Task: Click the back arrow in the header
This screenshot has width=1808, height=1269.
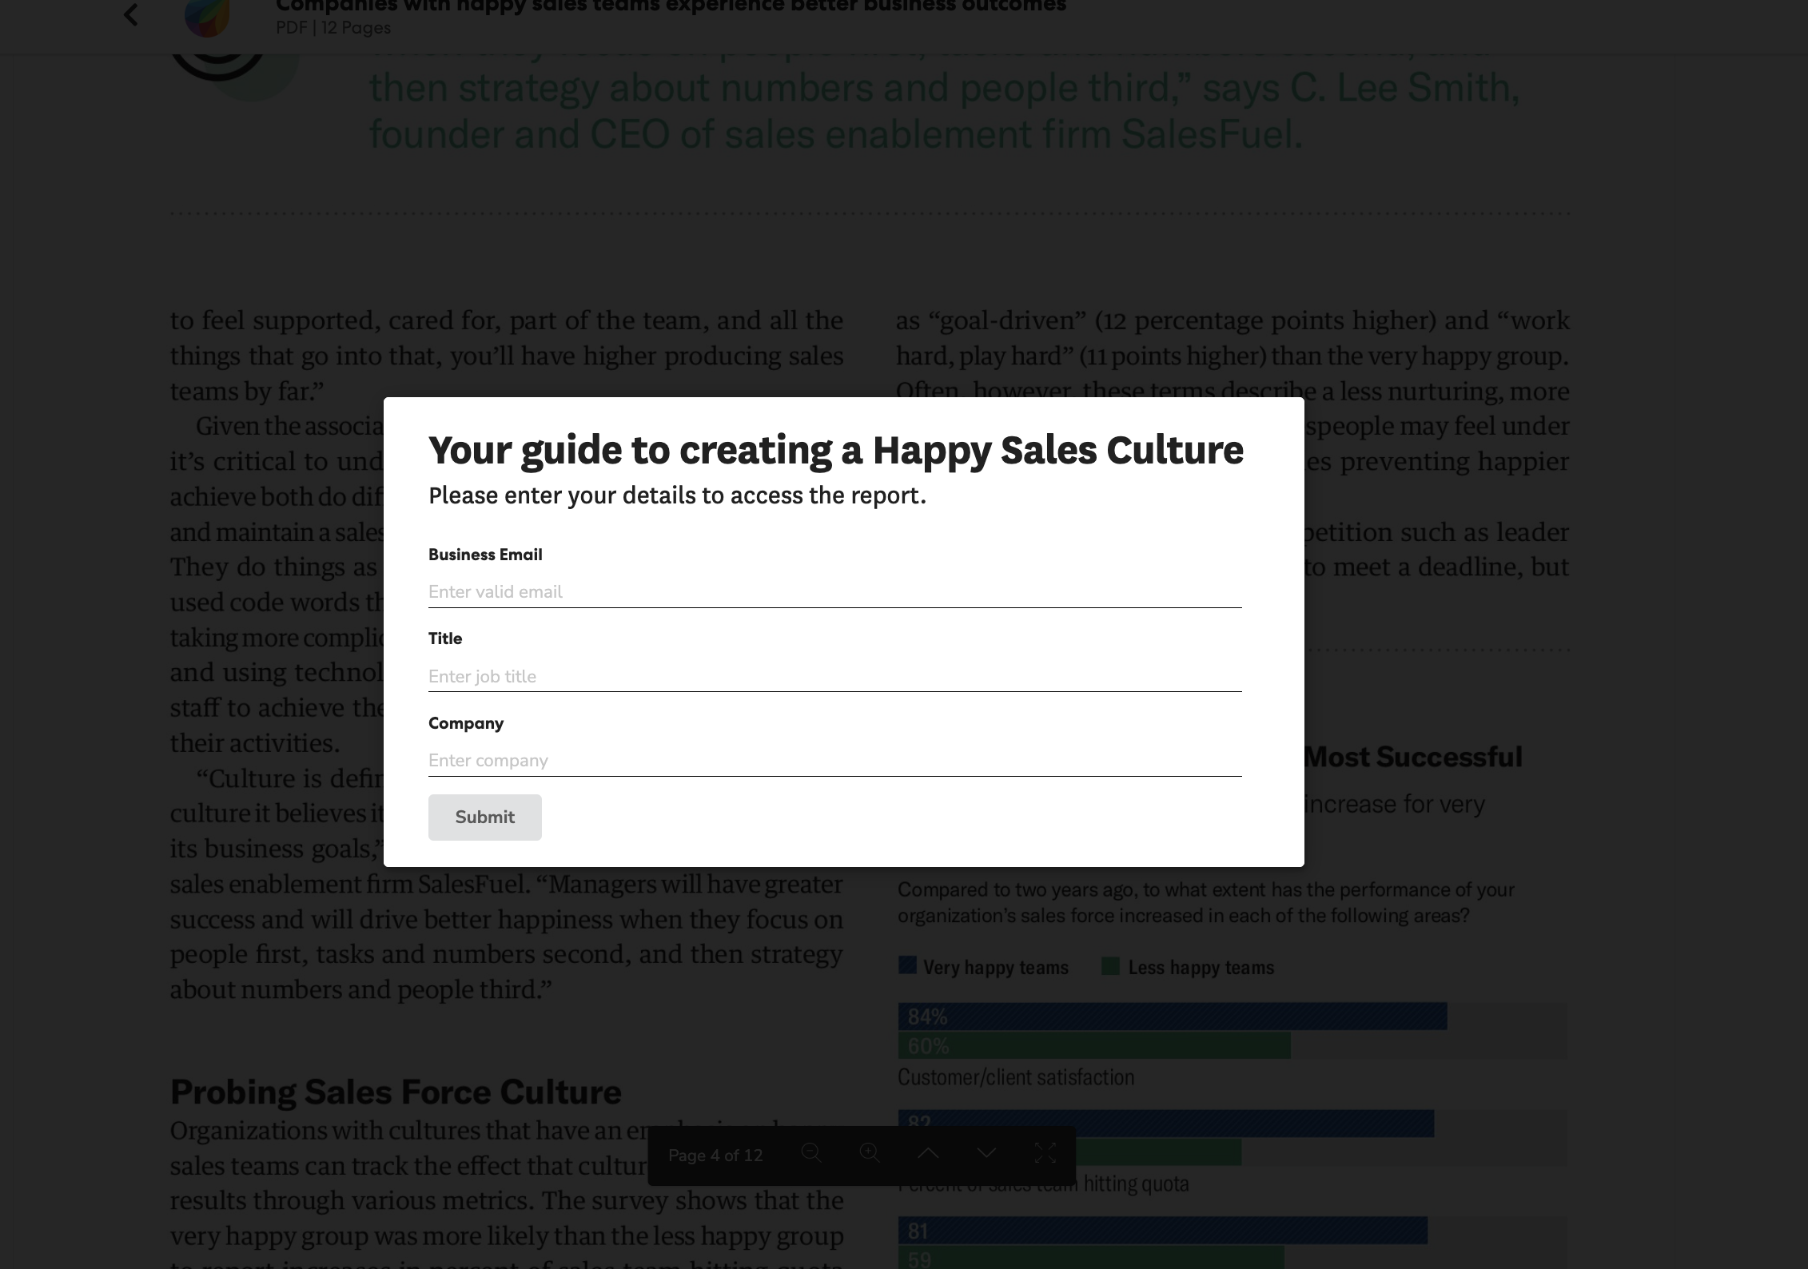Action: click(x=131, y=14)
